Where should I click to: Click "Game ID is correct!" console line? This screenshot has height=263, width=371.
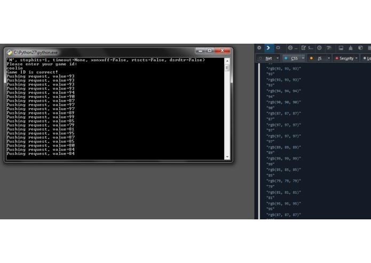click(32, 72)
